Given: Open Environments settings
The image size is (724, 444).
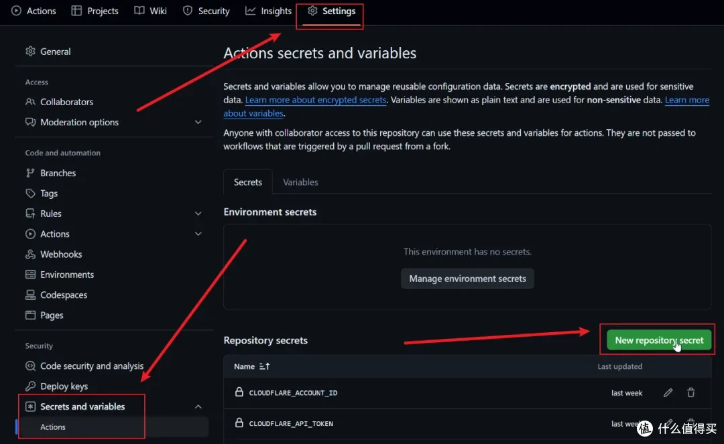Looking at the screenshot, I should click(67, 275).
